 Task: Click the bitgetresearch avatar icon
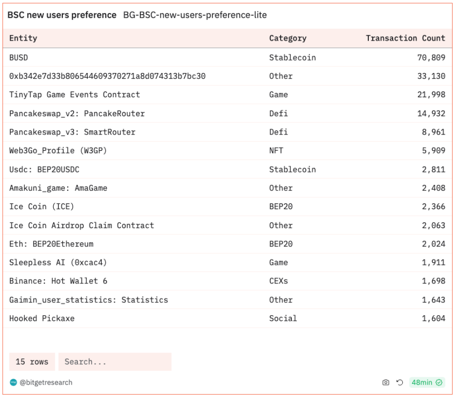(14, 382)
